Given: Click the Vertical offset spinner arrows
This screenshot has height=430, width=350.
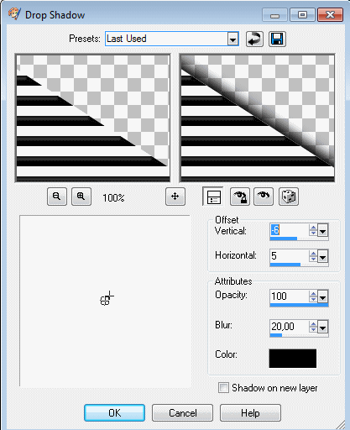Looking at the screenshot, I should [x=313, y=230].
